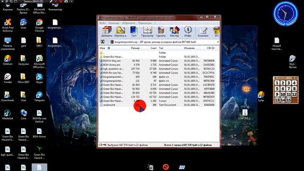The height and width of the screenshot is (171, 304).
Task: Click the key icon in WinRAR's status bar
Action: click(x=104, y=145)
